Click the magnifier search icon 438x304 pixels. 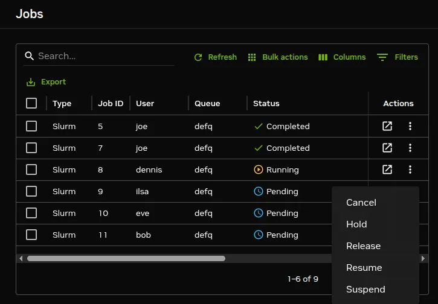tap(30, 56)
